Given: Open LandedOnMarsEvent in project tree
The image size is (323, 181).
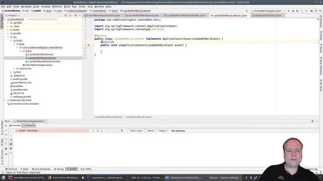Looking at the screenshot, I should pos(41,54).
